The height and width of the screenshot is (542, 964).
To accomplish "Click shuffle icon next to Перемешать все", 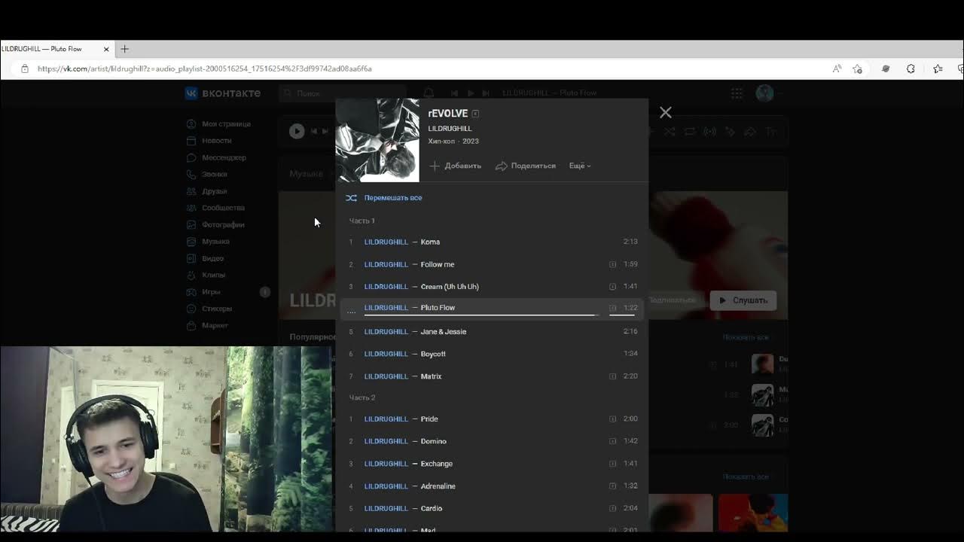I will click(x=351, y=198).
